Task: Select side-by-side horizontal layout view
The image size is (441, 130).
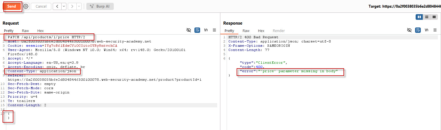Action: [419, 17]
